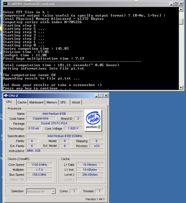Click the cmd window scroll up arrow
Image resolution: width=186 pixels, height=203 pixels.
pos(181,9)
